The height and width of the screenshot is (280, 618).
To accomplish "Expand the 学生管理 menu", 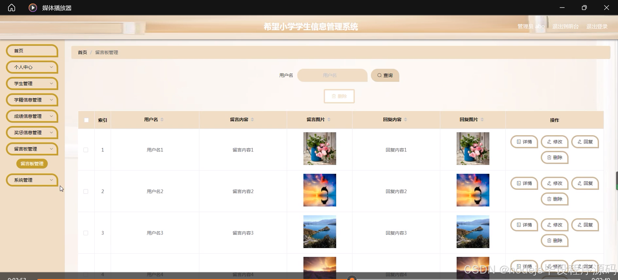I will click(x=32, y=84).
